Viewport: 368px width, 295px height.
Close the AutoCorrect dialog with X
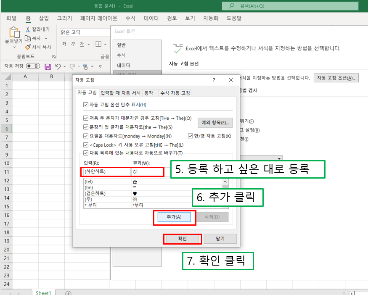pos(231,80)
